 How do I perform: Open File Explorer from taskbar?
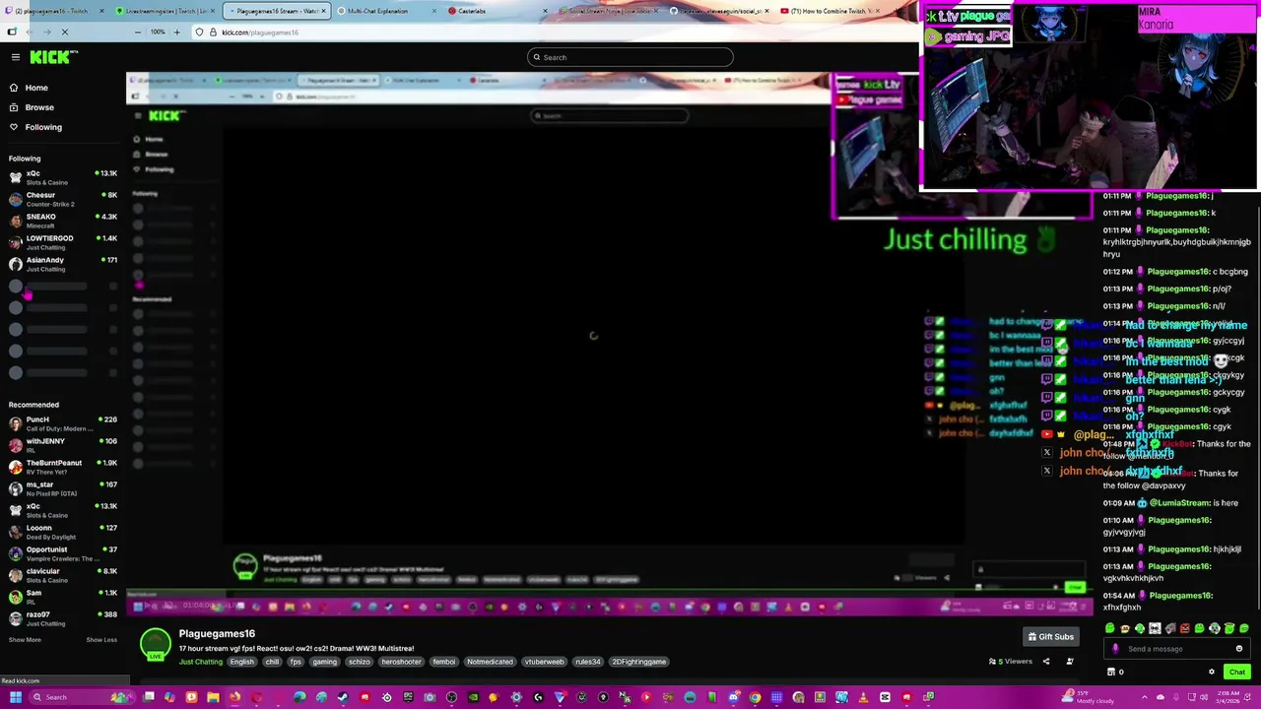213,697
